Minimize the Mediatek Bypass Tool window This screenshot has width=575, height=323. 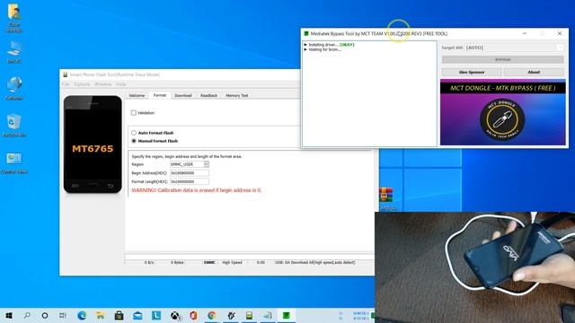[525, 33]
